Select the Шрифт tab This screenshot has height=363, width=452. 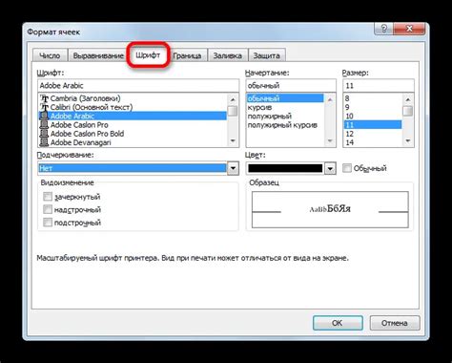(x=148, y=54)
